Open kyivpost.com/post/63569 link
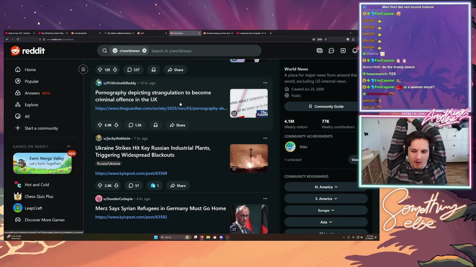 point(131,173)
